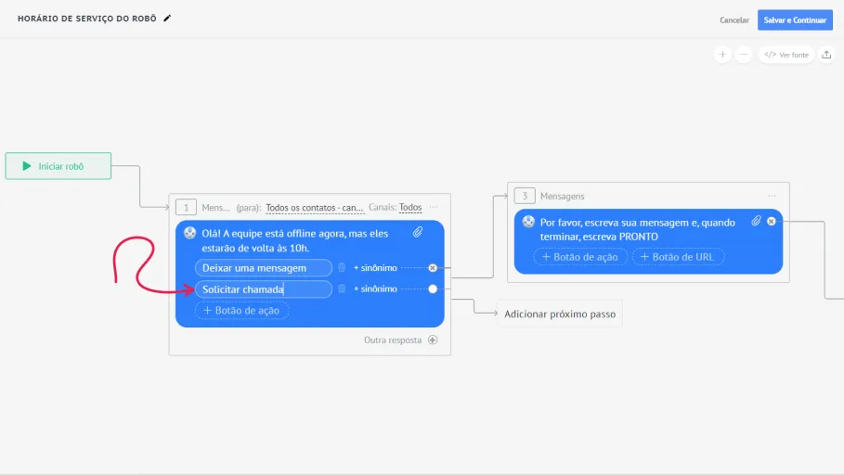Remove the connection of Deixar uma mensagem
This screenshot has height=475, width=844.
pyautogui.click(x=433, y=268)
